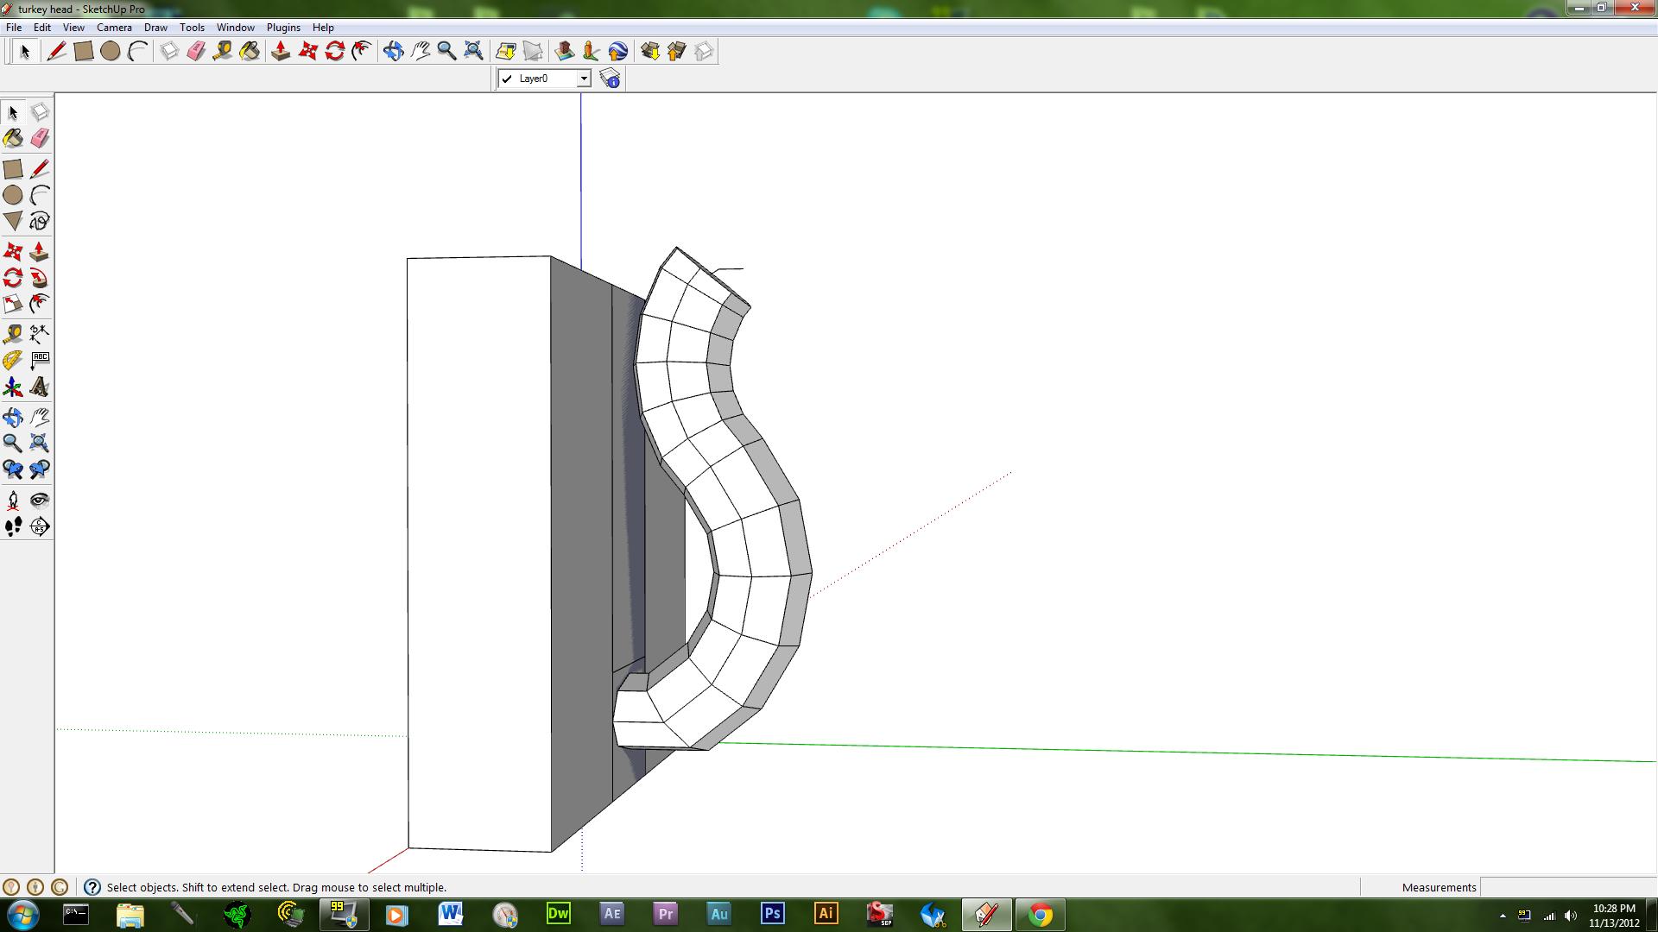Open the Plugins menu
This screenshot has width=1658, height=932.
click(x=283, y=28)
